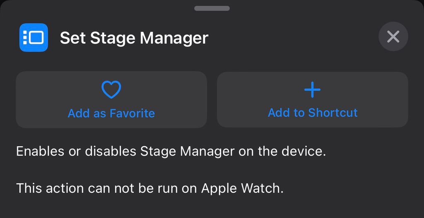The width and height of the screenshot is (424, 218).
Task: Click the plus icon above Add to Shortcut
Action: click(312, 90)
